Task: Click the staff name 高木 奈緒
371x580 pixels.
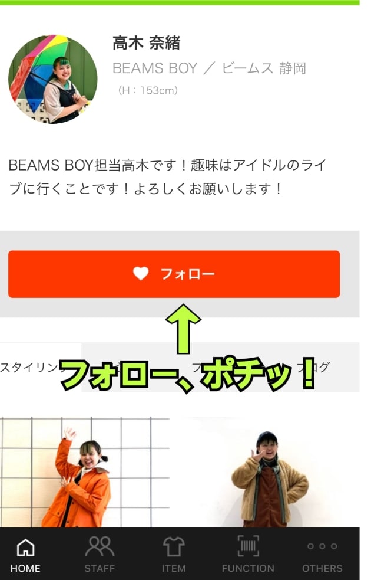Action: 146,43
